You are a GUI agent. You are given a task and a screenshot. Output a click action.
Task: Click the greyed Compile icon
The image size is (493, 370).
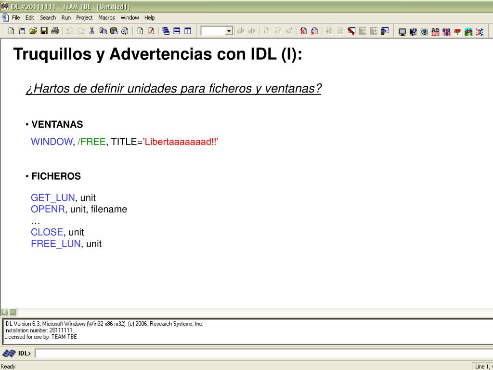tap(241, 31)
